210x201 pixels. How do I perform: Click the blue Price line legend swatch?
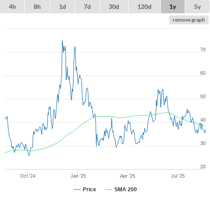click(77, 190)
